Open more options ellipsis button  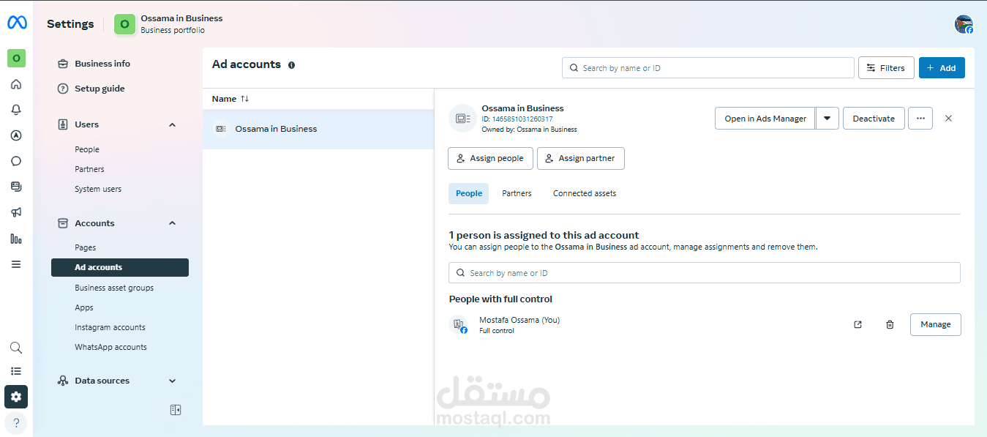[x=920, y=119]
